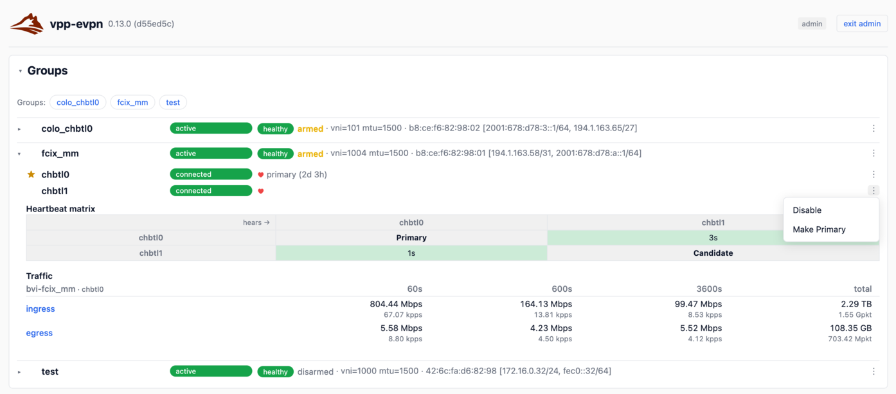The height and width of the screenshot is (394, 896).
Task: Click the exit admin button
Action: (x=862, y=24)
